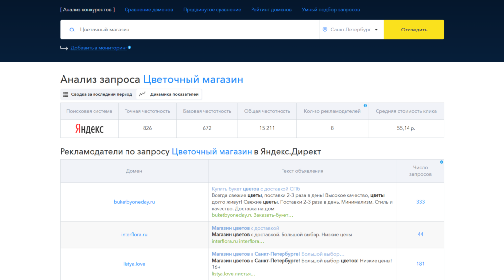Go to Сравнение доменов
The width and height of the screenshot is (504, 280).
pyautogui.click(x=149, y=10)
